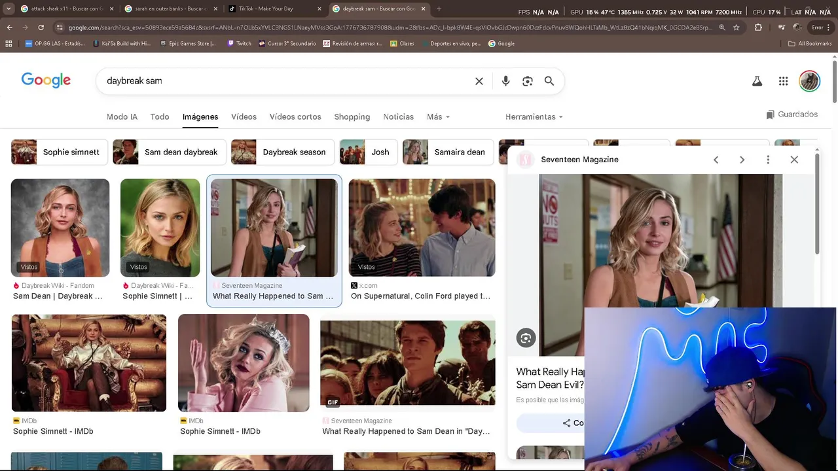Open the x.com Colin Ford image

[x=422, y=228]
